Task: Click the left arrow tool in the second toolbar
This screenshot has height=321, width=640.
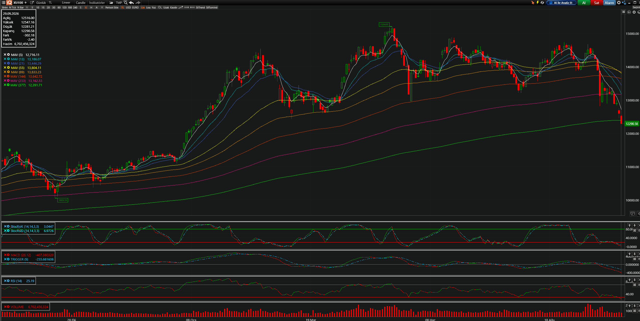Action: pos(192,7)
